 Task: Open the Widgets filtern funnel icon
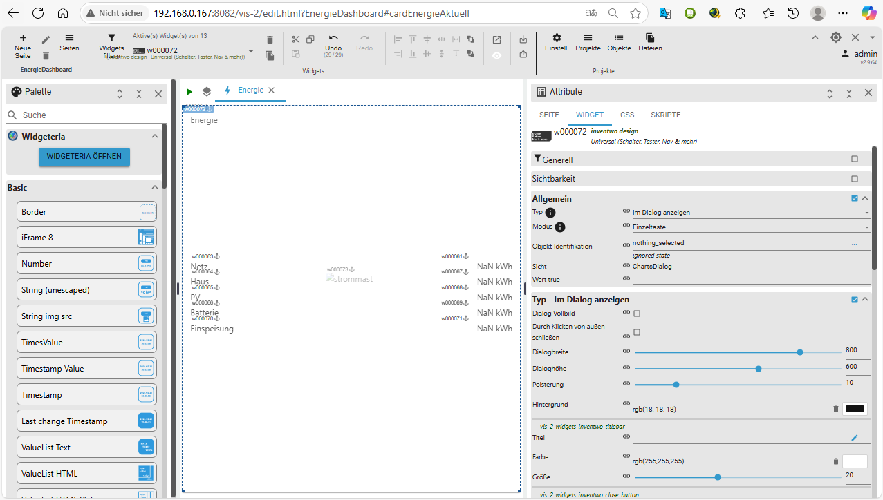pyautogui.click(x=111, y=38)
